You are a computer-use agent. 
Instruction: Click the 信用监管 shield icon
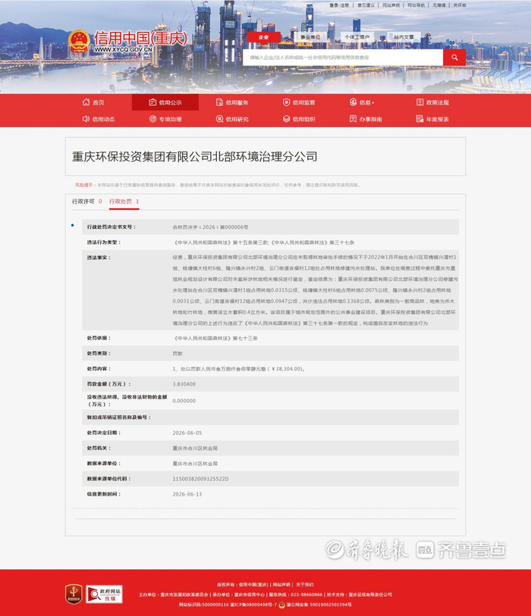[x=286, y=102]
